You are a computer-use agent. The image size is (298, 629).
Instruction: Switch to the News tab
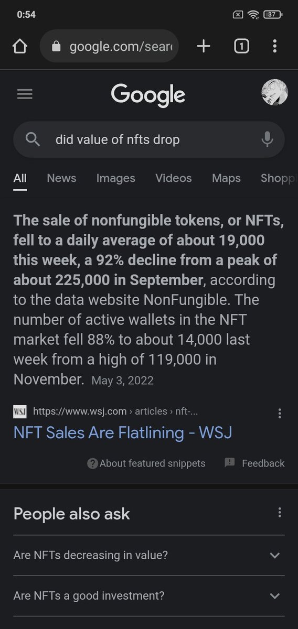click(x=61, y=178)
